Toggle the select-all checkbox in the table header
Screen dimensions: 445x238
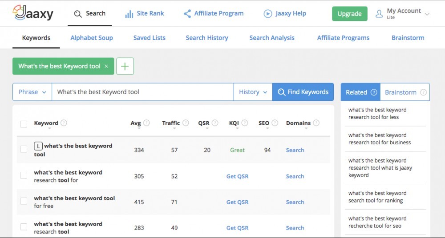pyautogui.click(x=24, y=124)
